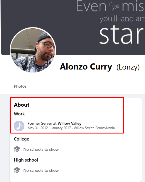The width and height of the screenshot is (145, 182).
Task: Click the (Lonzy) nickname text
Action: click(x=128, y=67)
